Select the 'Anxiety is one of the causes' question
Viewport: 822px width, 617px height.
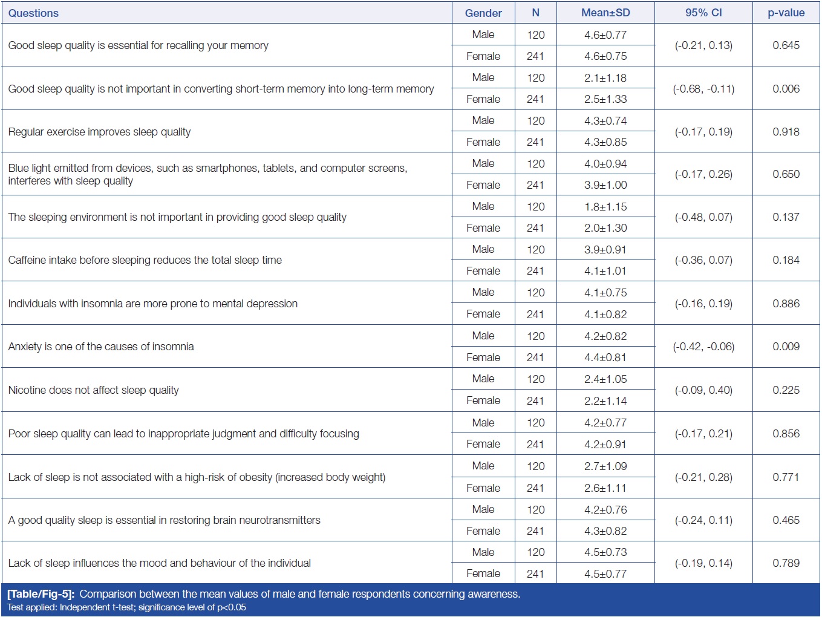(x=101, y=347)
